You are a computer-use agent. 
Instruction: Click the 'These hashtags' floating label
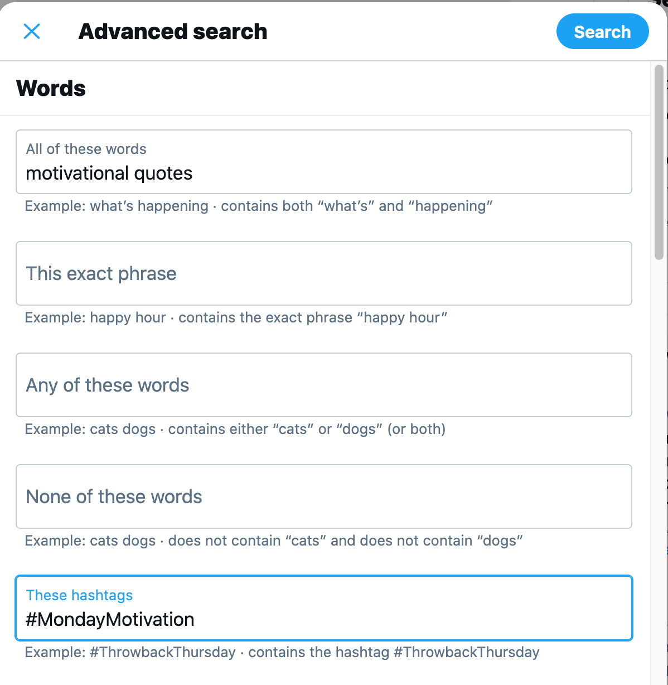(x=79, y=595)
